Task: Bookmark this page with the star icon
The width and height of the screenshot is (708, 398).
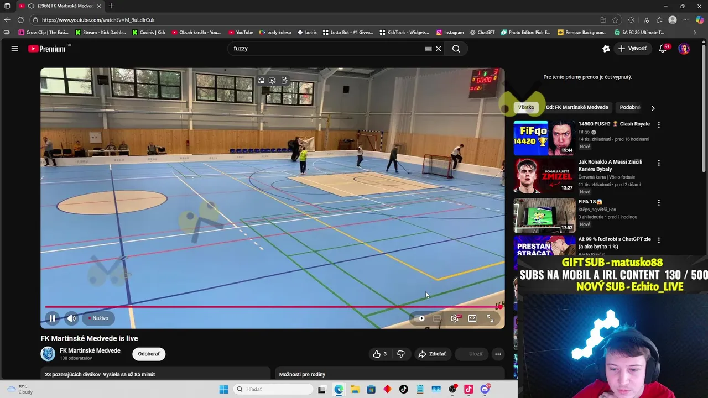Action: (615, 20)
